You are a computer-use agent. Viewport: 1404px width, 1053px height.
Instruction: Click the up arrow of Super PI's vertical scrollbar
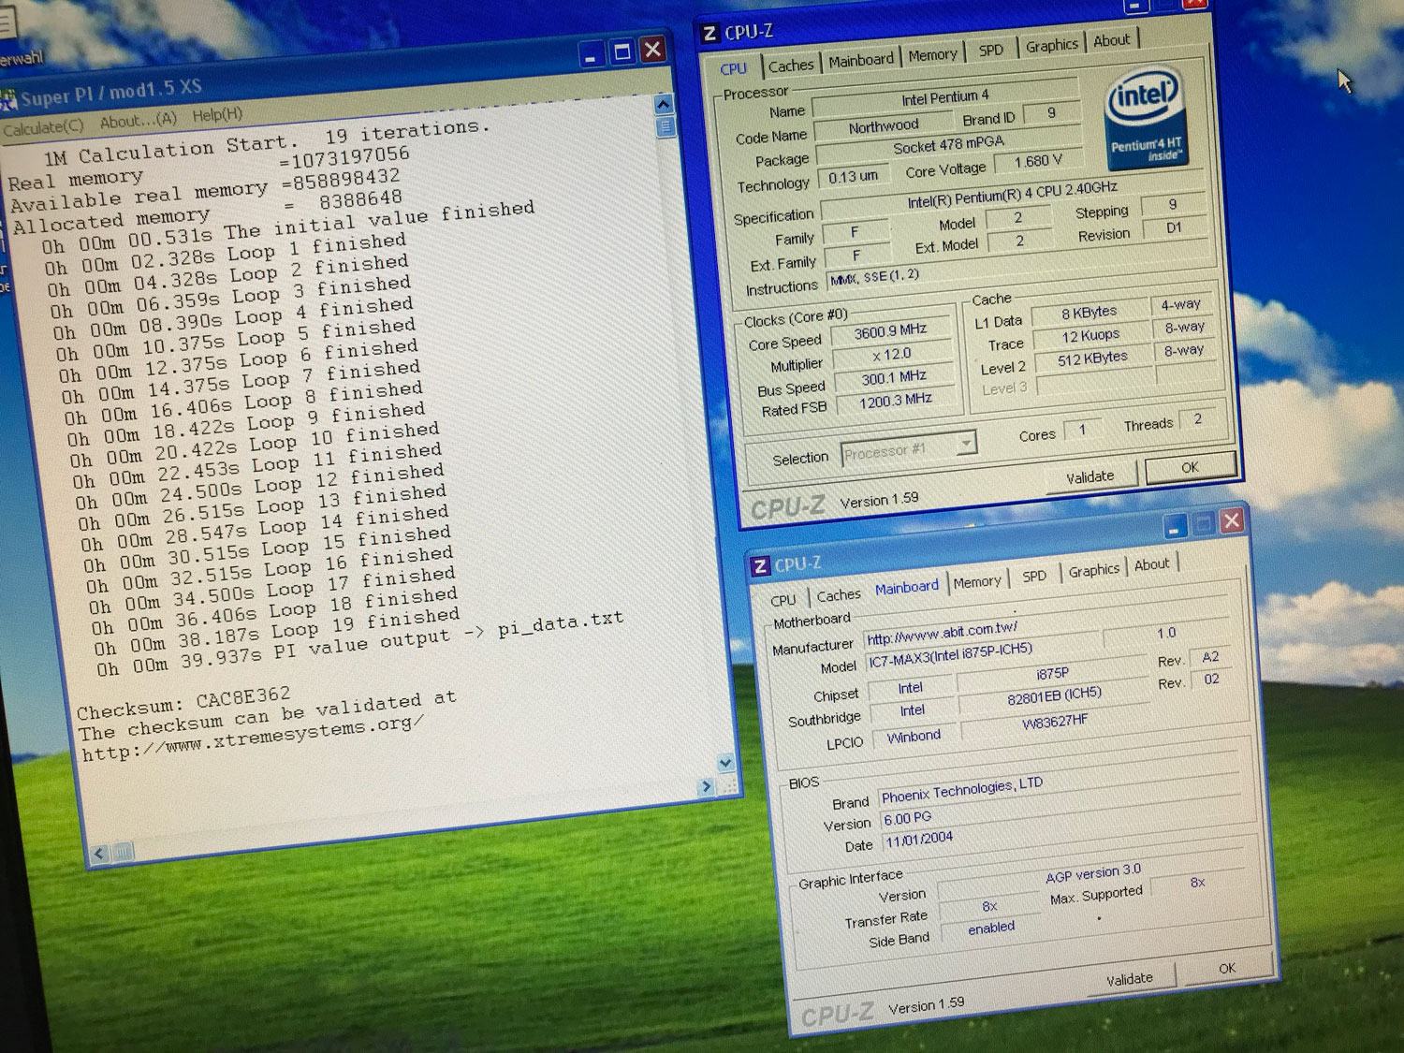(x=663, y=104)
